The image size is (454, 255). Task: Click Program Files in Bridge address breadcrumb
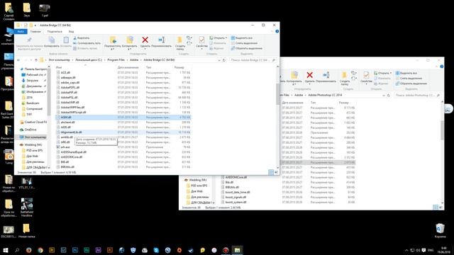(x=116, y=59)
